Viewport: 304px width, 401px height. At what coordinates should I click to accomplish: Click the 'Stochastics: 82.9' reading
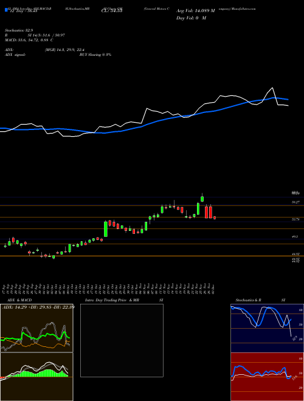point(19,30)
